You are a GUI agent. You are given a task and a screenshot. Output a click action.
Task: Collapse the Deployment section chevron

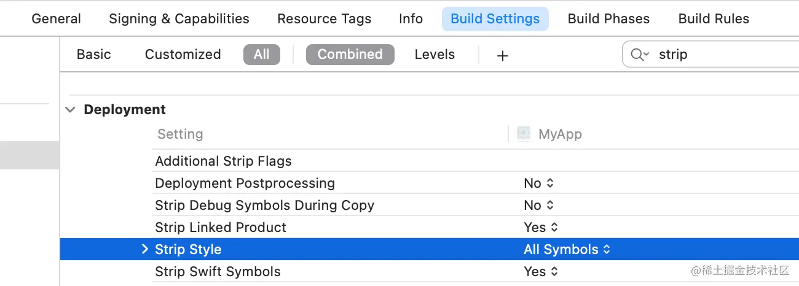click(x=71, y=110)
